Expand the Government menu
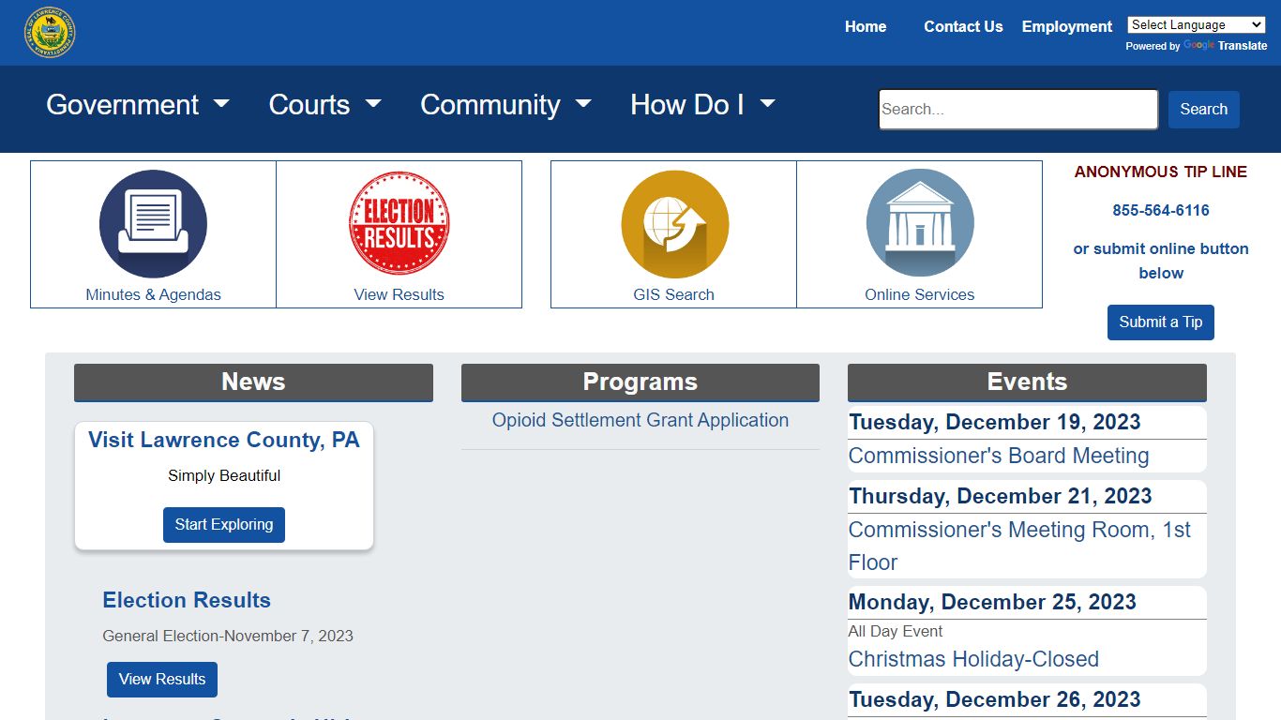 click(138, 105)
